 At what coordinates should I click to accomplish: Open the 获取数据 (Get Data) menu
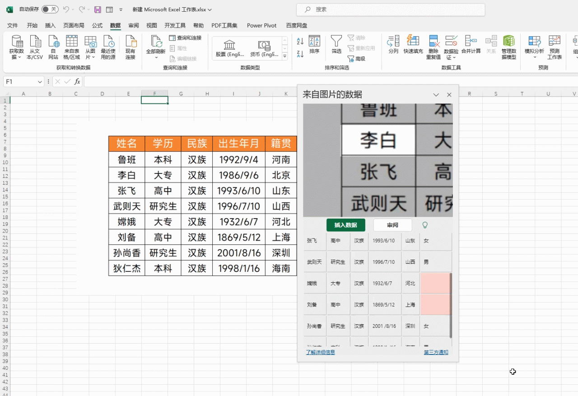pyautogui.click(x=16, y=47)
